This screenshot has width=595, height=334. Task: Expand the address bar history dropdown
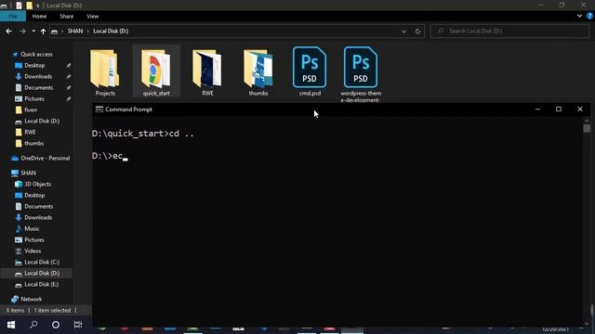[403, 32]
